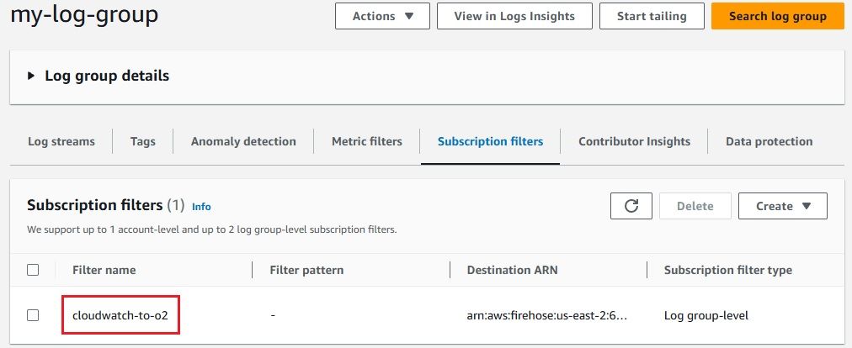Open the Metric filters tab
Screen dimensions: 852x348
click(x=367, y=141)
